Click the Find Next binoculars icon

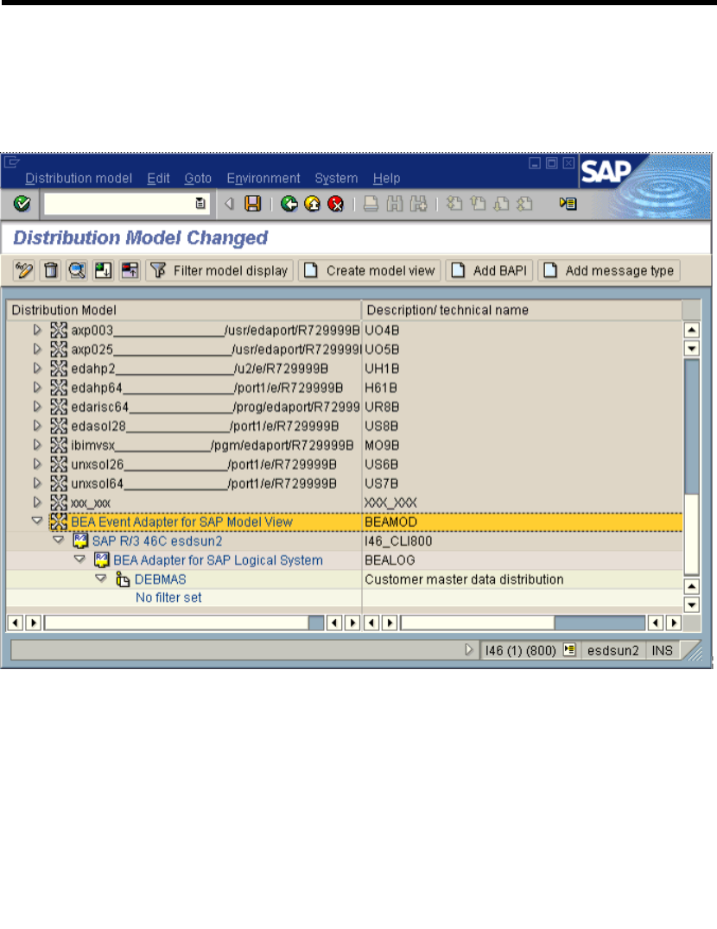[x=418, y=204]
